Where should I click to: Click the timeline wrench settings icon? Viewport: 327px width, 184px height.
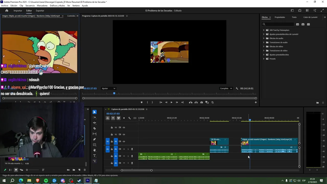coord(129,118)
